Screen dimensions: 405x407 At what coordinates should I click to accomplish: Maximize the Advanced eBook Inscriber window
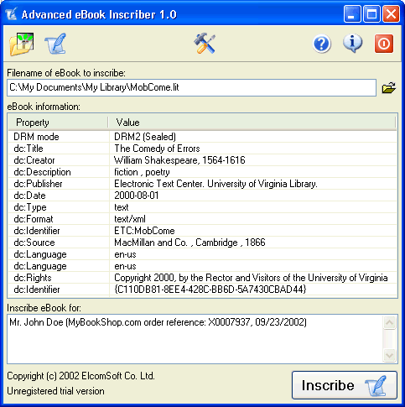coord(371,13)
